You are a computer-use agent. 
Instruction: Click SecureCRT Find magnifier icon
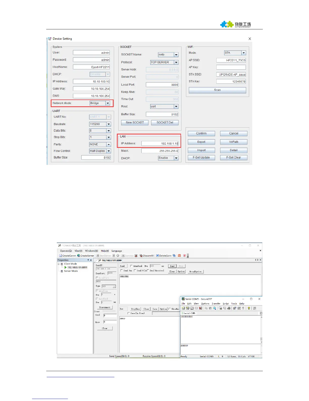coord(215,308)
